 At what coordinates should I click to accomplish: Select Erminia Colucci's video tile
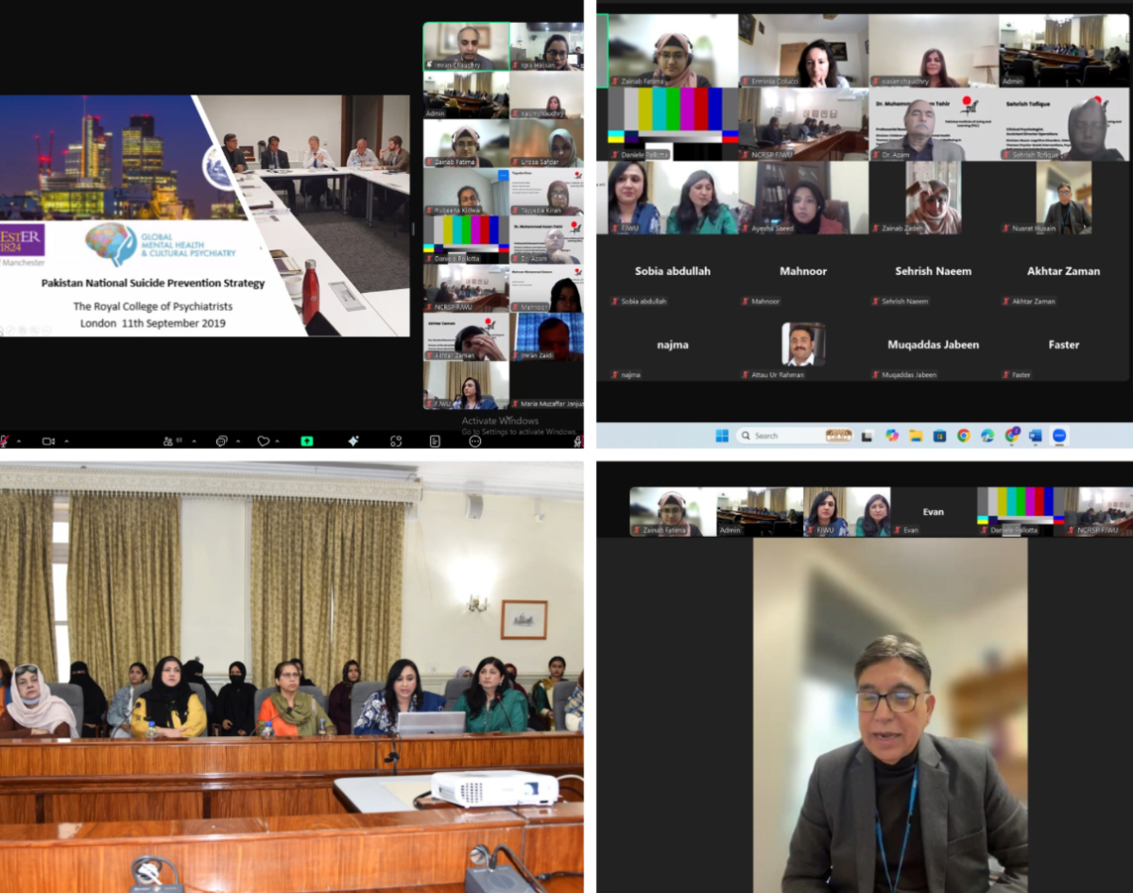[803, 51]
